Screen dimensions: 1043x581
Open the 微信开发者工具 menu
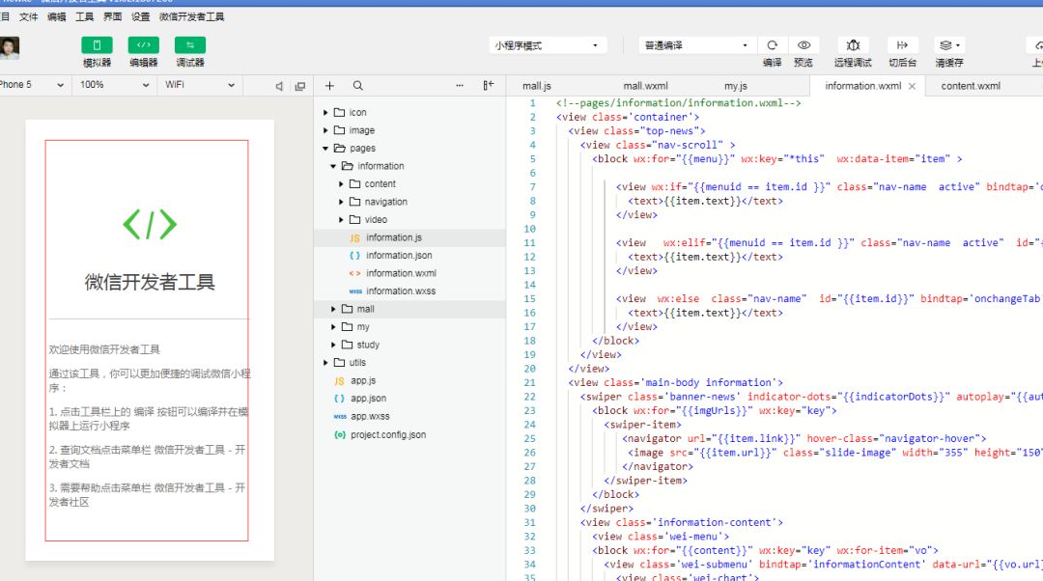(191, 16)
